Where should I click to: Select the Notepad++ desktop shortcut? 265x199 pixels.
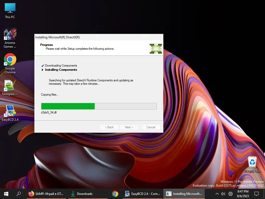coord(10,88)
